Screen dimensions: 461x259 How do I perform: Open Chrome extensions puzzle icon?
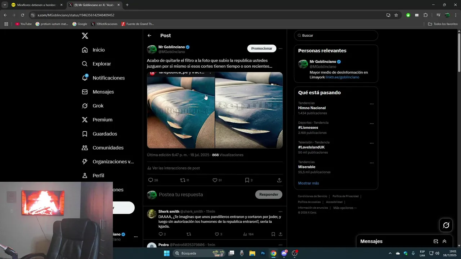(x=426, y=15)
